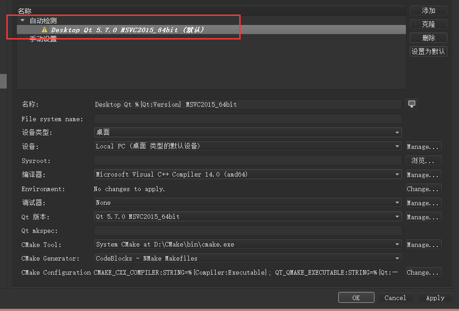
Task: Click the OK button
Action: click(x=356, y=297)
